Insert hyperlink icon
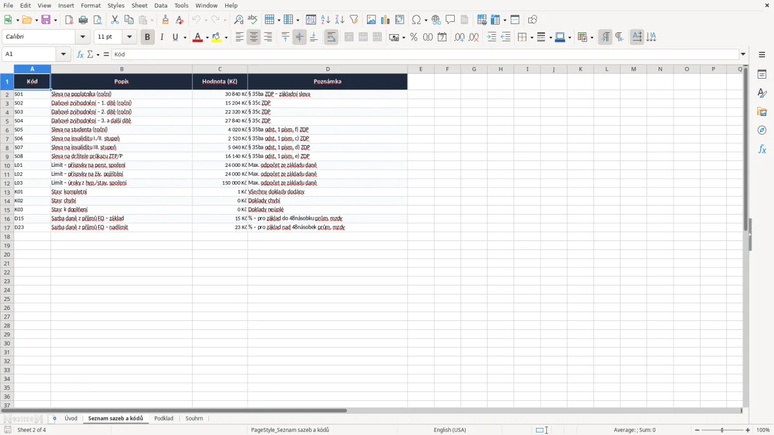 click(437, 20)
